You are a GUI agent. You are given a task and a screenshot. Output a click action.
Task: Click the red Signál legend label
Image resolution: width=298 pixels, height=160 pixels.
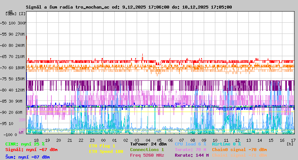[31, 150]
